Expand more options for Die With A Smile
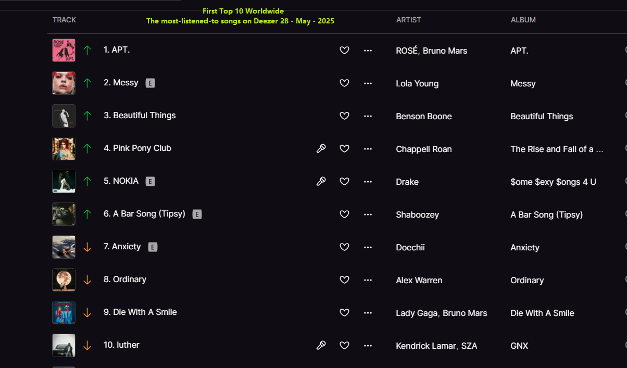Viewport: 627px width, 368px height. [x=368, y=313]
